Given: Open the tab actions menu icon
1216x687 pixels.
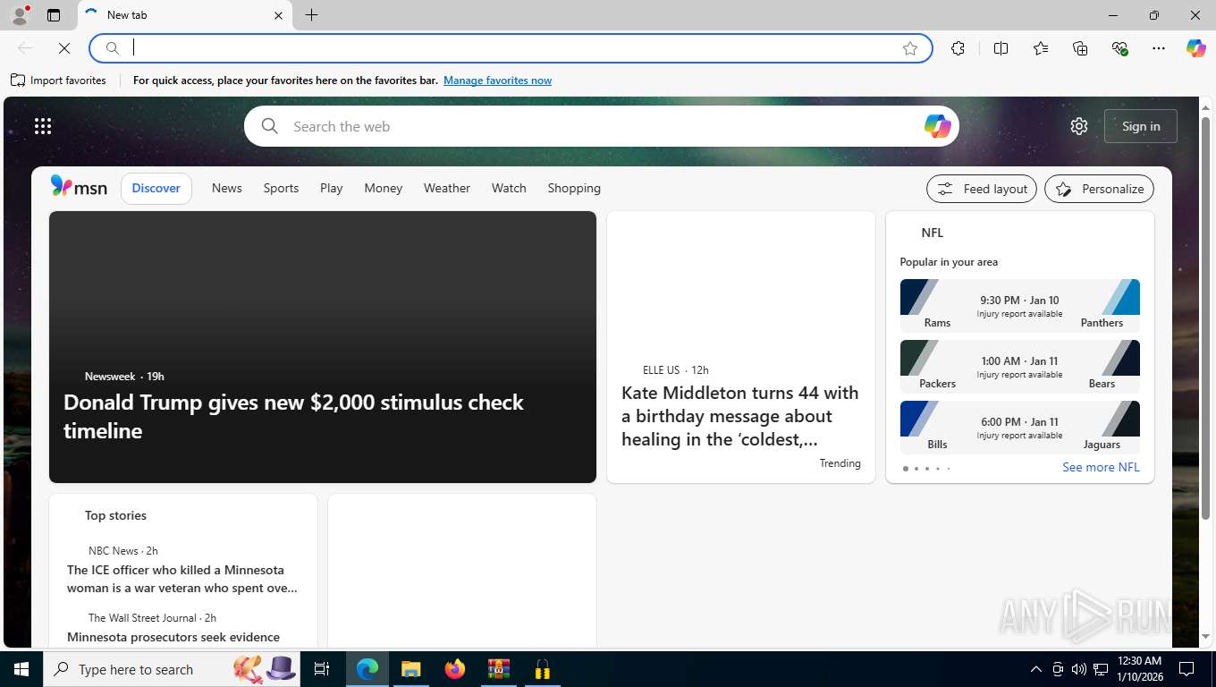Looking at the screenshot, I should pyautogui.click(x=54, y=15).
